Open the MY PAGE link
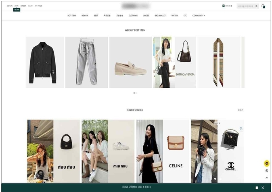The image size is (272, 192). click(38, 6)
